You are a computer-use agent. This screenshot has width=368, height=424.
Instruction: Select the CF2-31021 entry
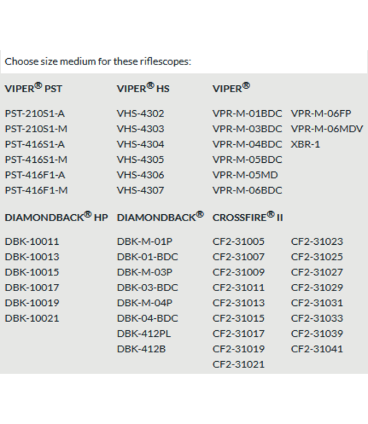tap(238, 364)
